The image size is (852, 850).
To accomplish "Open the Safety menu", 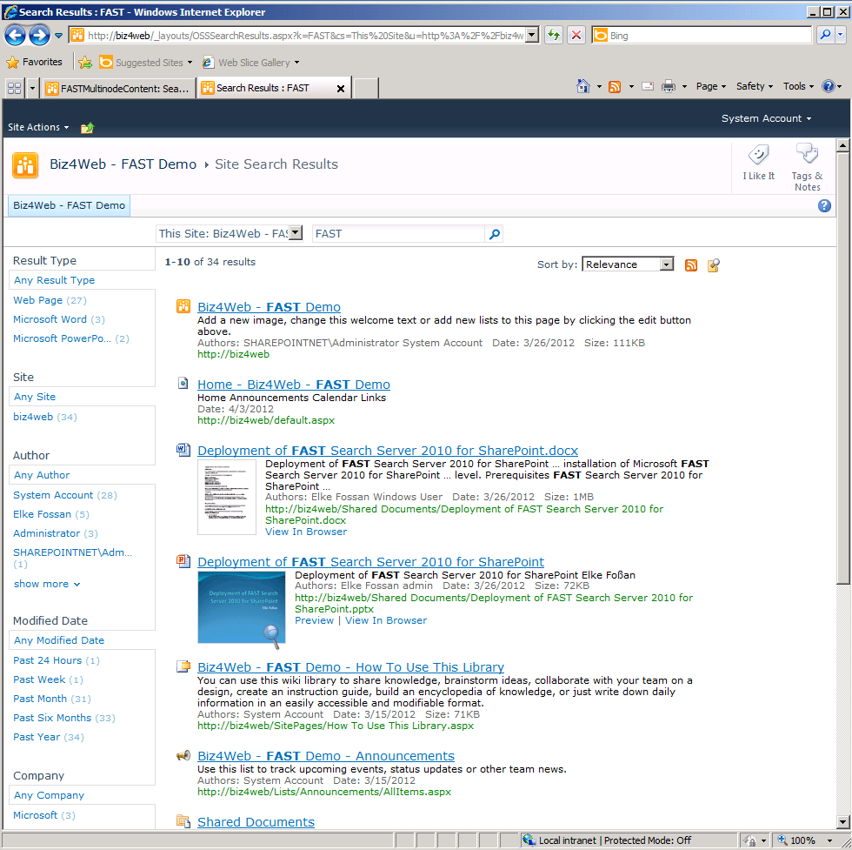I will (x=755, y=86).
